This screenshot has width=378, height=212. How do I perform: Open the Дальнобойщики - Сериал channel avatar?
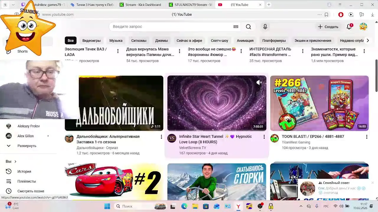coord(69,138)
